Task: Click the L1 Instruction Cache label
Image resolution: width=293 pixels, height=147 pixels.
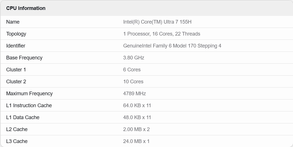Action: (29, 105)
